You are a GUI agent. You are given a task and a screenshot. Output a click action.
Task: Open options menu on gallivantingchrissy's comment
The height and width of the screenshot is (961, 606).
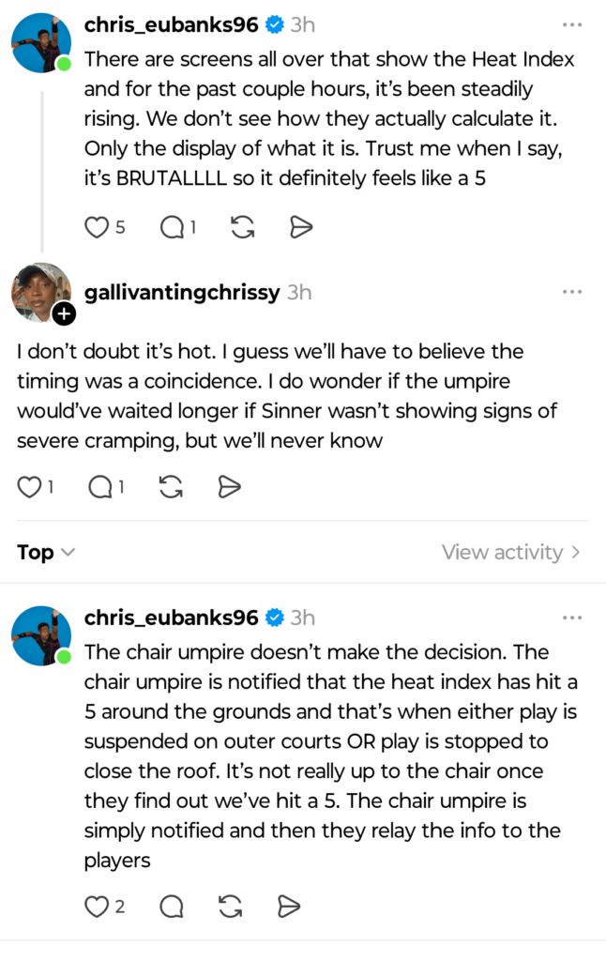coord(573,291)
